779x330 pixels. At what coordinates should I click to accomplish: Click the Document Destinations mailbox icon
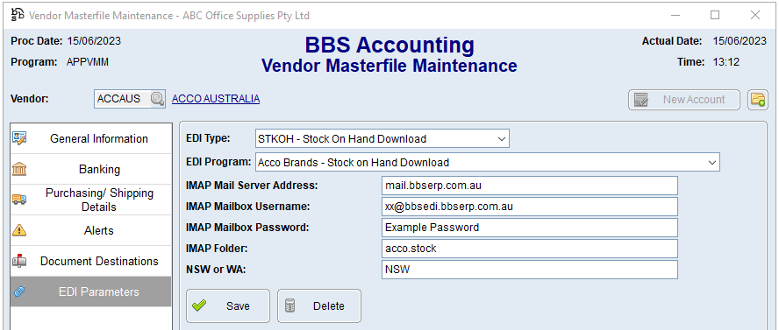pos(19,261)
